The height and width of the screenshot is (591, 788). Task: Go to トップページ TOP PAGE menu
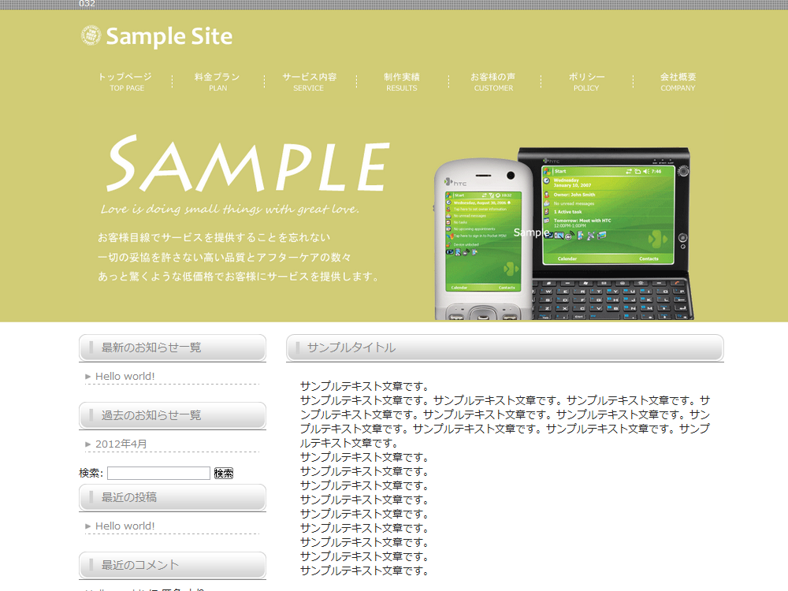click(126, 82)
